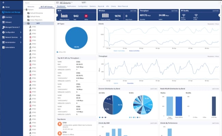Click 11.4% slice of 5 GHz pie
Viewport: 222px width, 136px height.
[x=148, y=110]
